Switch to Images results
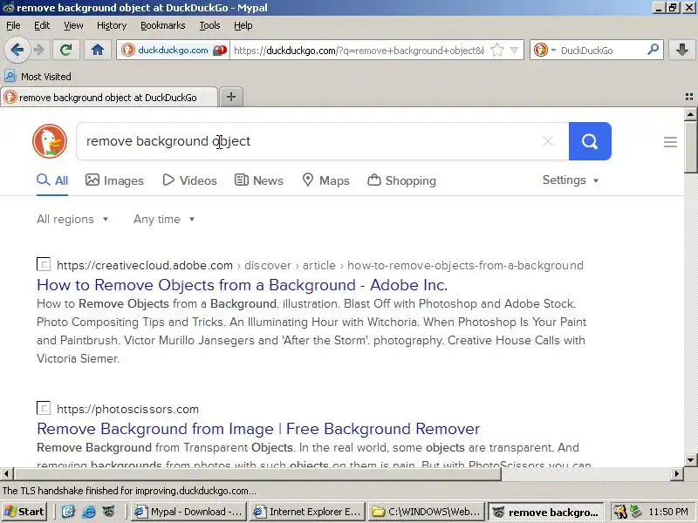 click(115, 180)
